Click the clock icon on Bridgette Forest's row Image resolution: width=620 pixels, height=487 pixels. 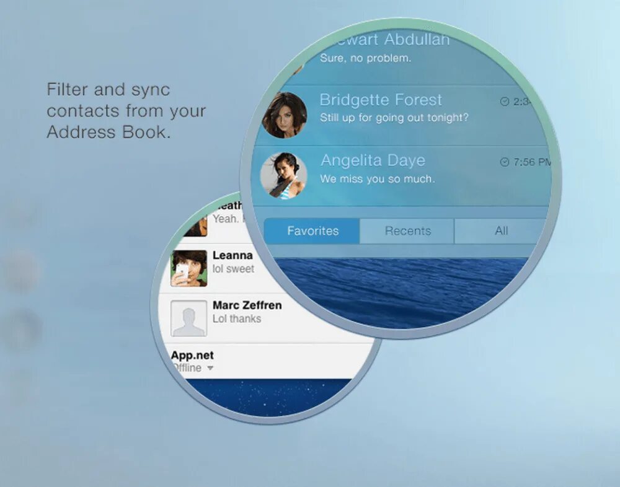click(x=505, y=102)
